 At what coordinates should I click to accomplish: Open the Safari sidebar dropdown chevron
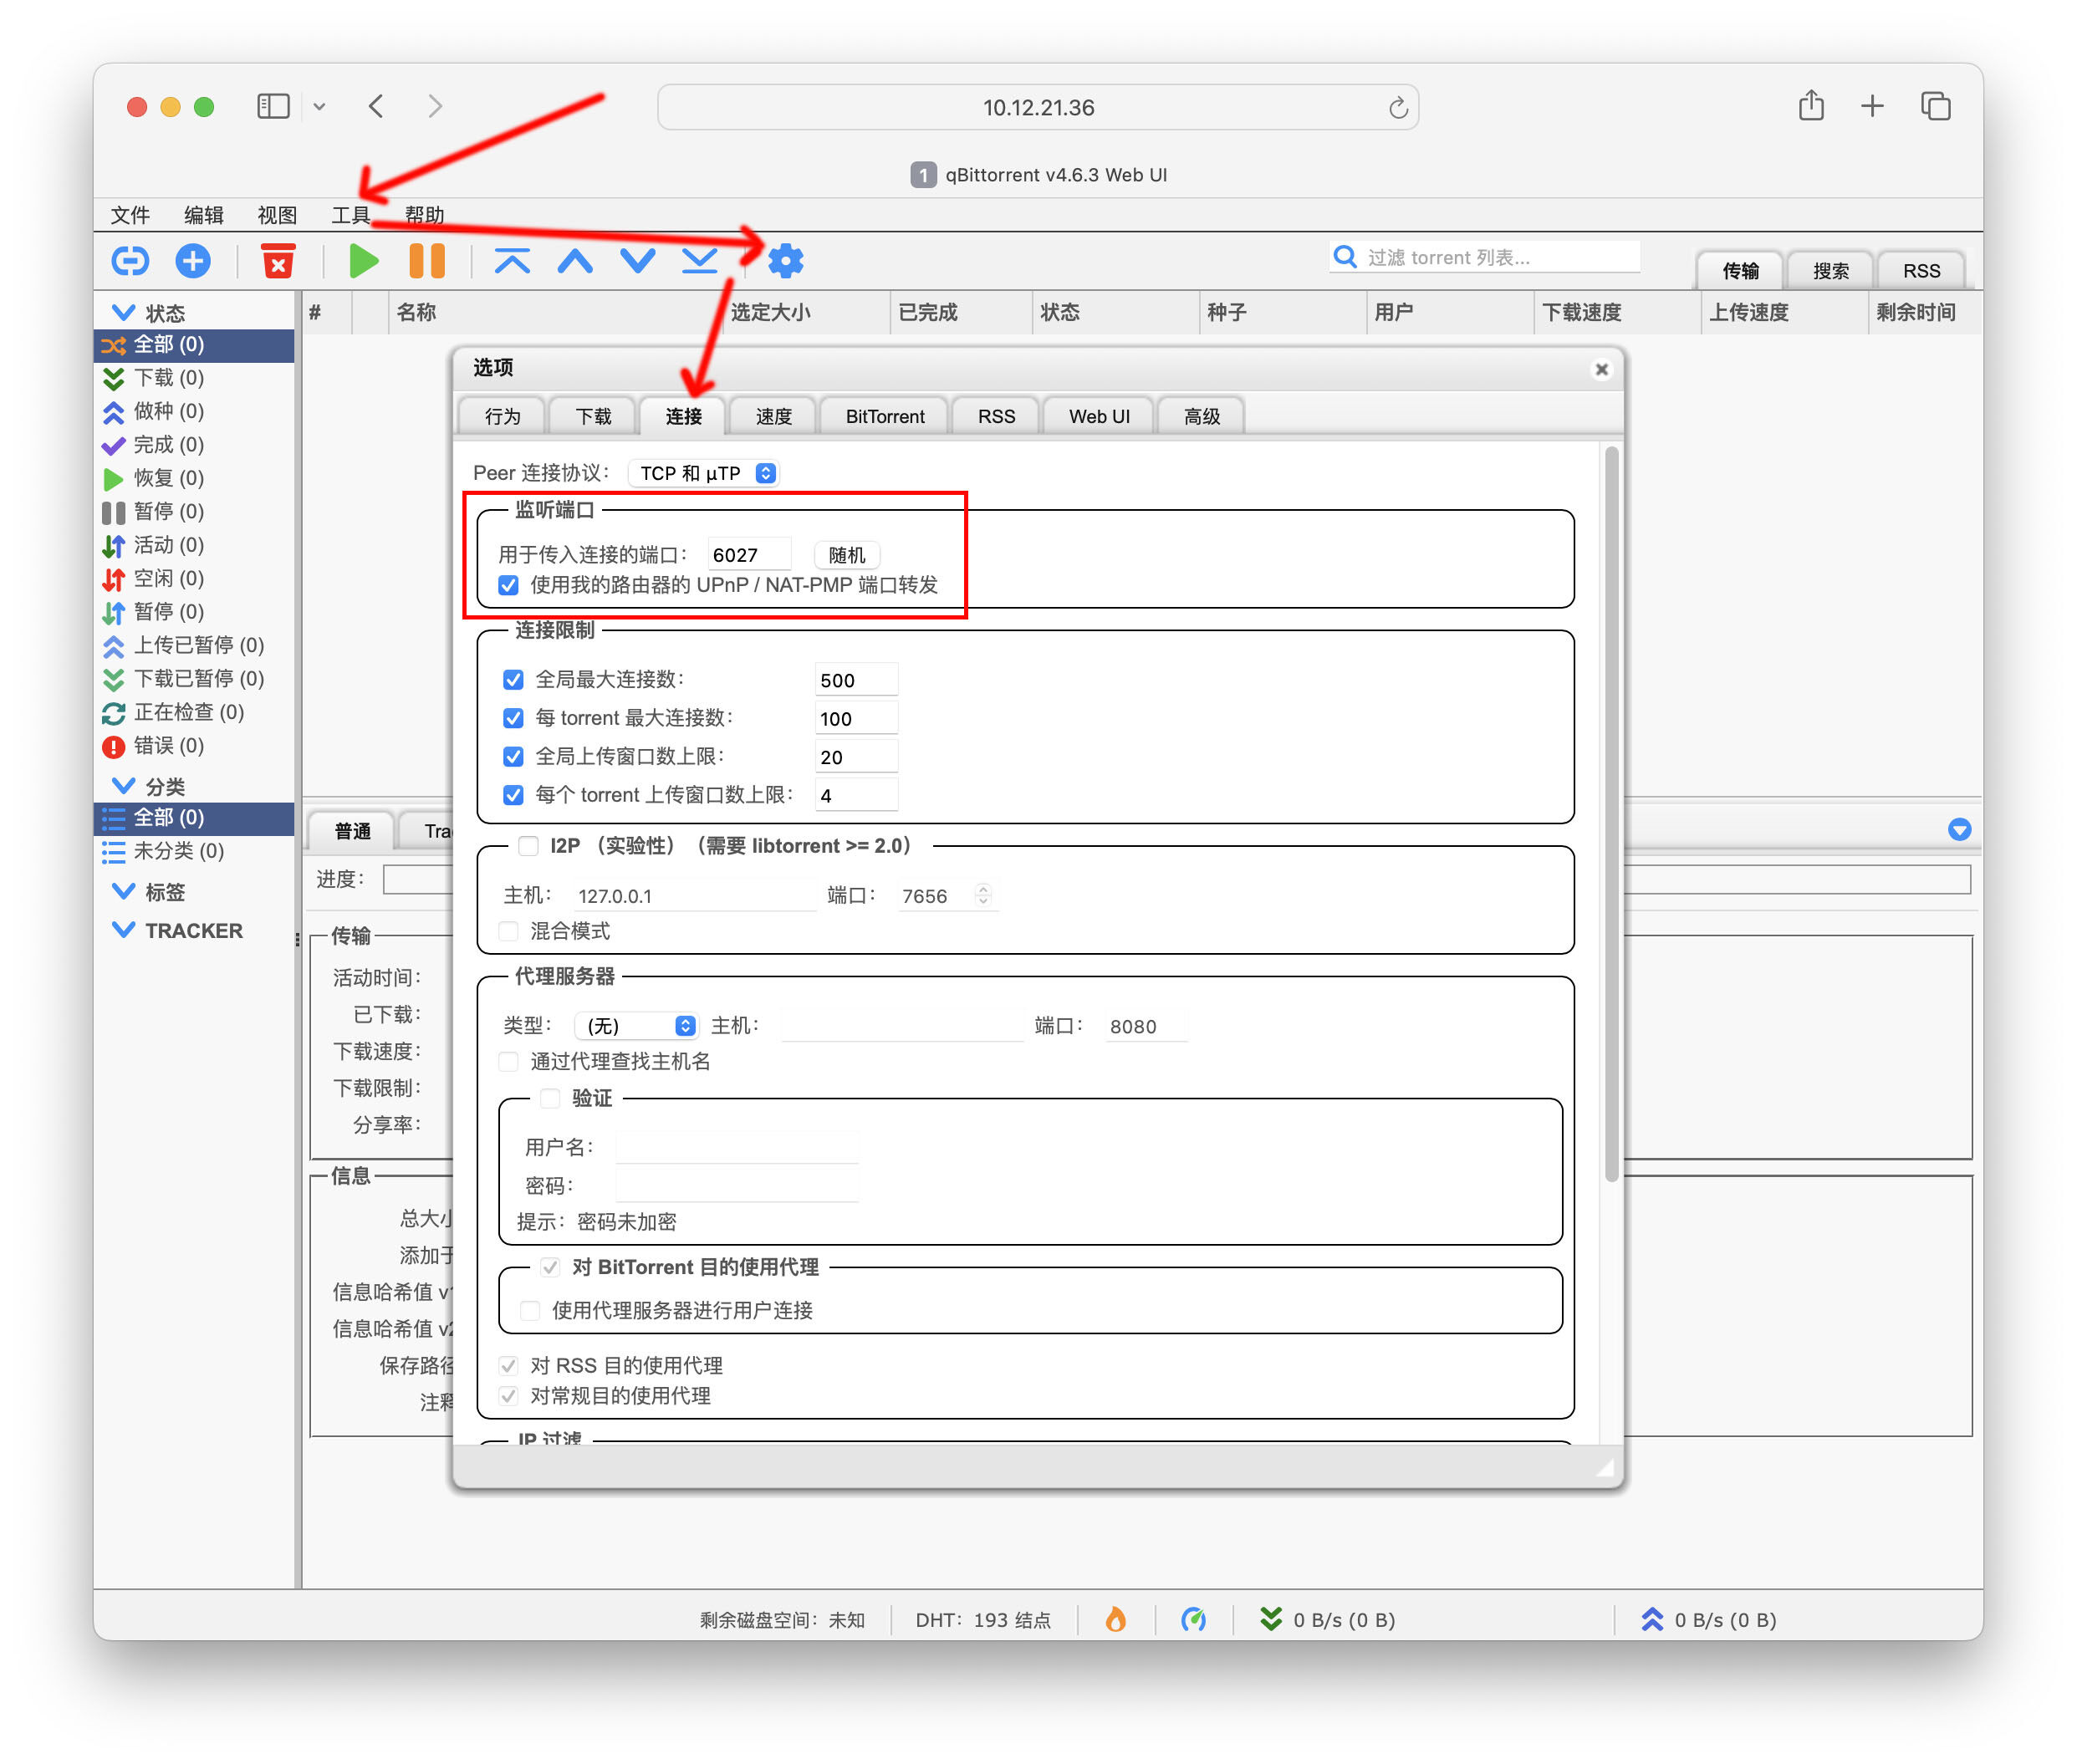(x=319, y=107)
